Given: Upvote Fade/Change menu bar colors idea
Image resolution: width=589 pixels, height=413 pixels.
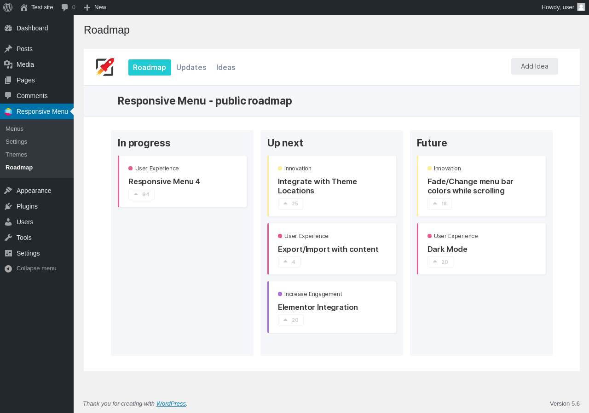Looking at the screenshot, I should coord(439,204).
